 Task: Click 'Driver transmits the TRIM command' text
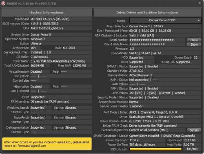pos(153,126)
